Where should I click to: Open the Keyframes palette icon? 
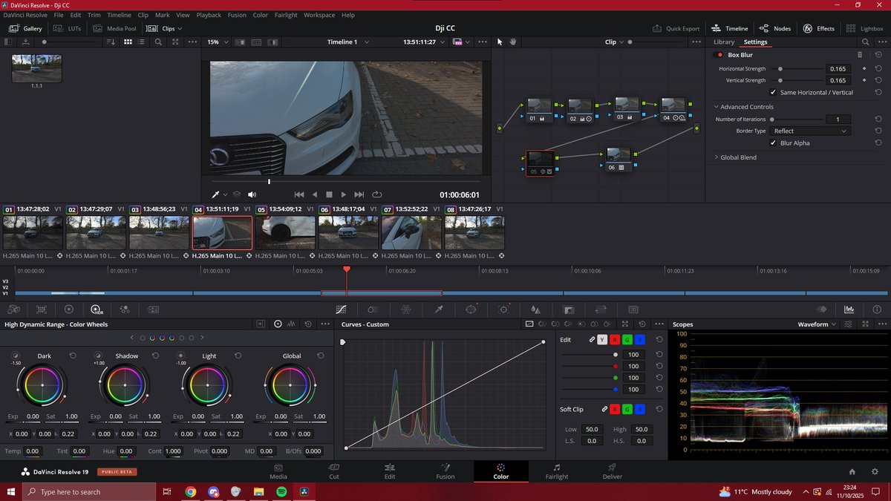(821, 309)
